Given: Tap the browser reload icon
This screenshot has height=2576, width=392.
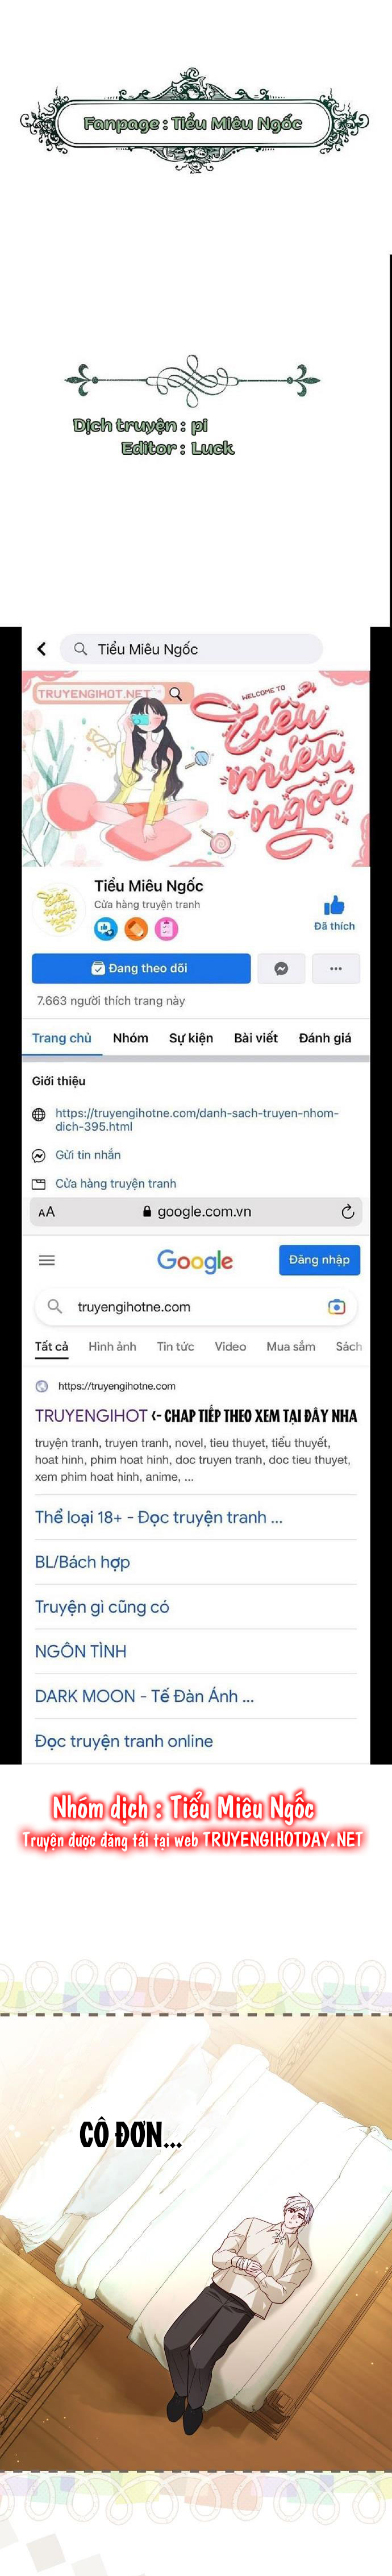Looking at the screenshot, I should [347, 1211].
